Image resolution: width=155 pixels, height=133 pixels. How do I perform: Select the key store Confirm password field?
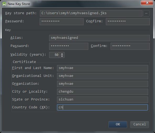128,22
